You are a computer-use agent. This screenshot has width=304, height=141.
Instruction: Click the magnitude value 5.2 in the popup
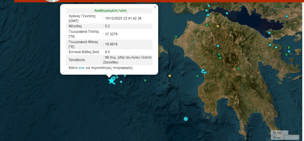coord(107,26)
